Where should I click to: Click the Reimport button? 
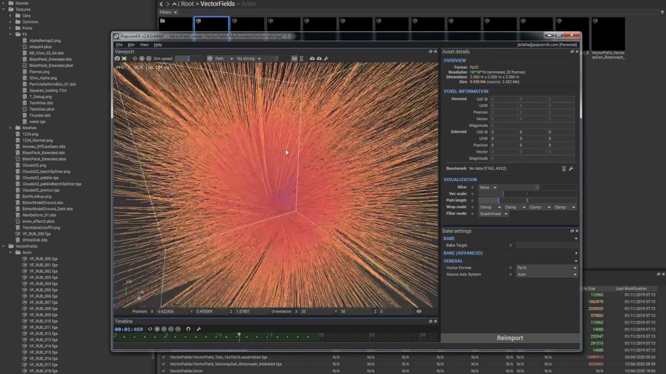[x=510, y=338]
